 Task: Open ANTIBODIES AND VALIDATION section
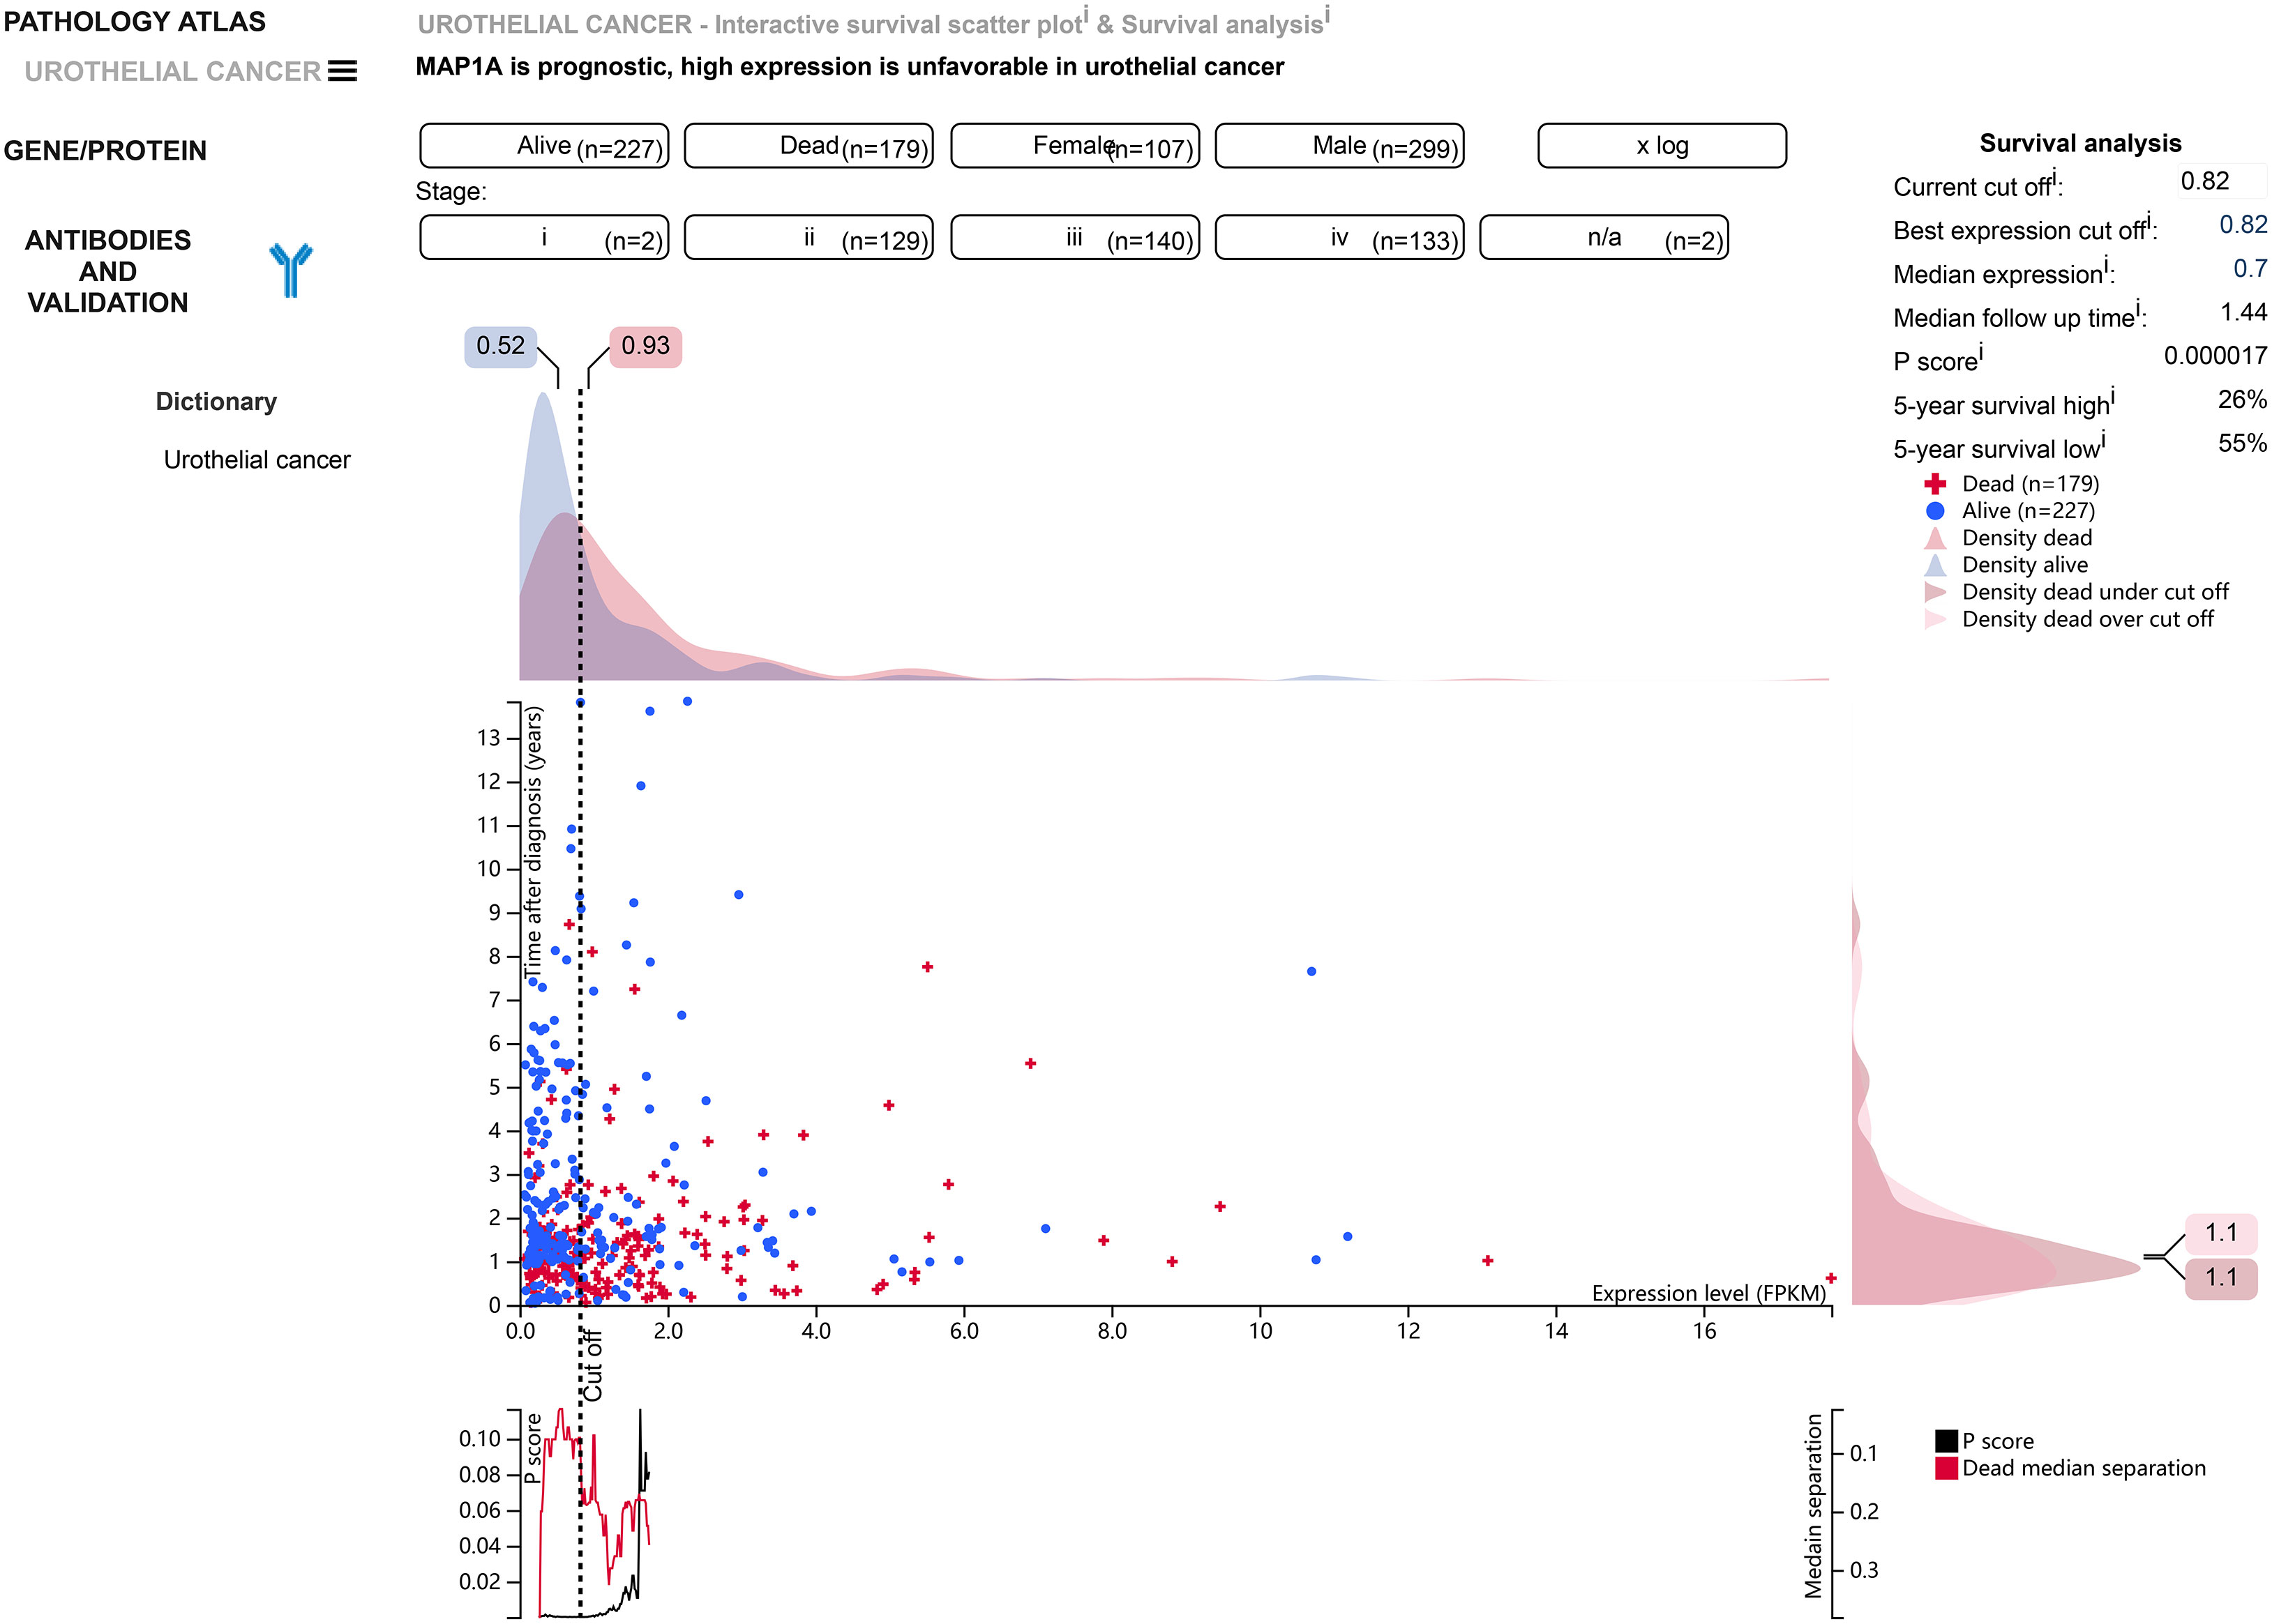click(108, 271)
